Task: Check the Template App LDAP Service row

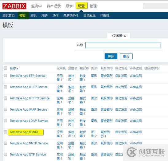Action: [6, 120]
